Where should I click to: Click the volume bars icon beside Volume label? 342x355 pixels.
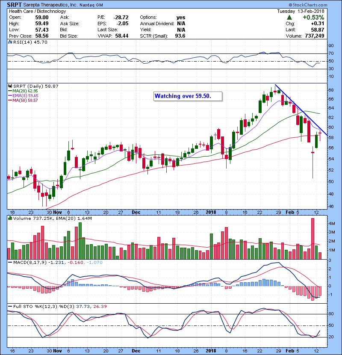coord(10,218)
